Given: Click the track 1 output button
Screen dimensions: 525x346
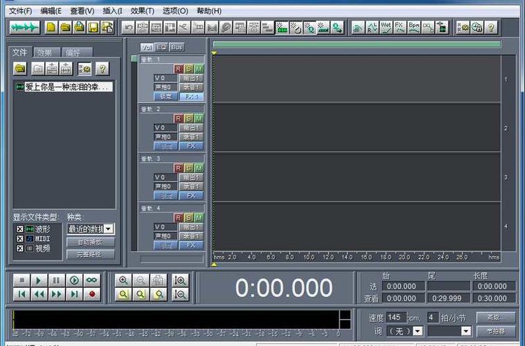Looking at the screenshot, I should click(x=191, y=78).
